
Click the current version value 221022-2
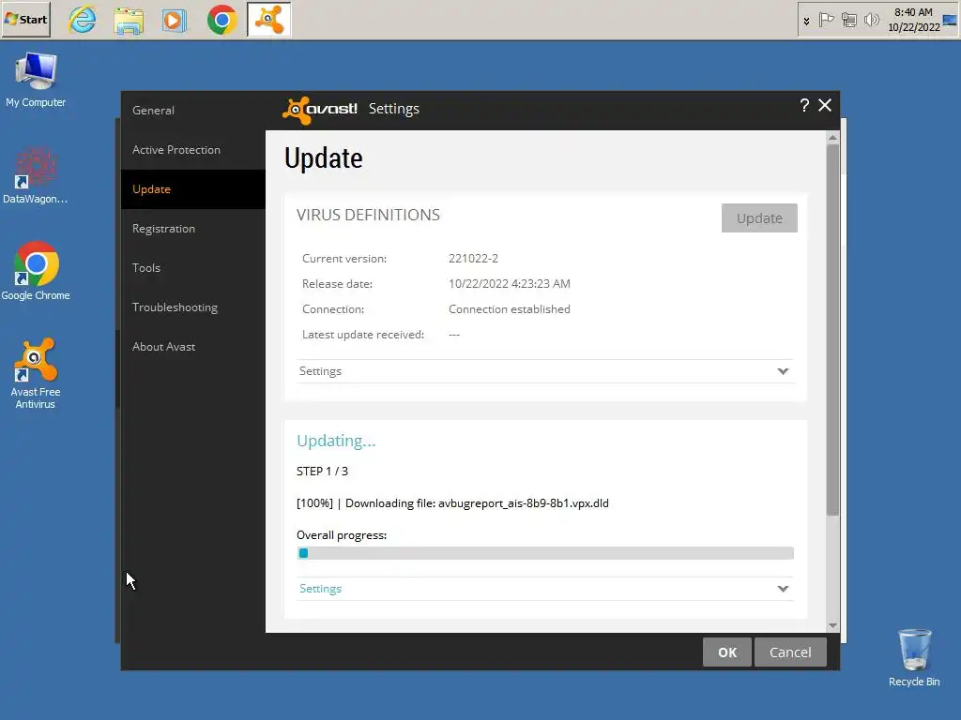(x=473, y=259)
